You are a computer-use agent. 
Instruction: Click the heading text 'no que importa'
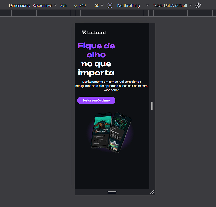96,68
